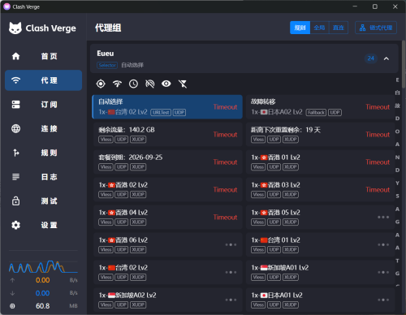Image resolution: width=406 pixels, height=315 pixels.
Task: Collapse the Eueu proxy group chevron
Action: coord(387,58)
